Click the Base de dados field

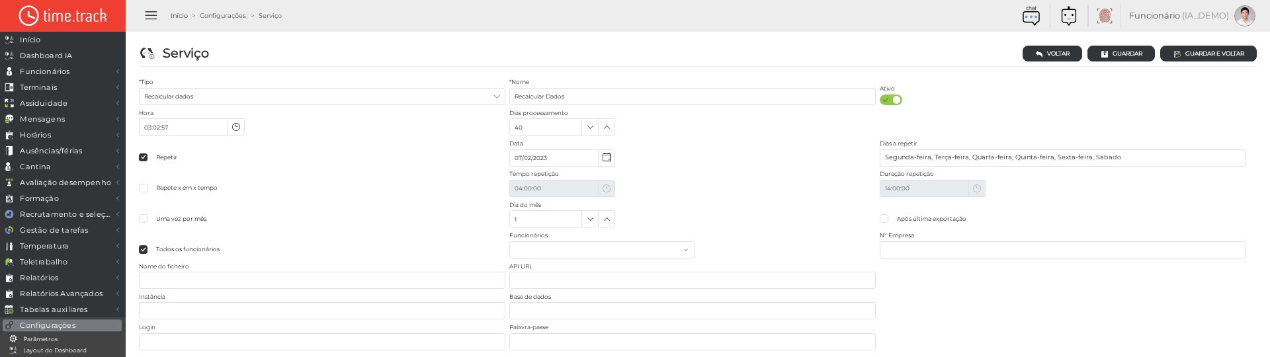(693, 311)
